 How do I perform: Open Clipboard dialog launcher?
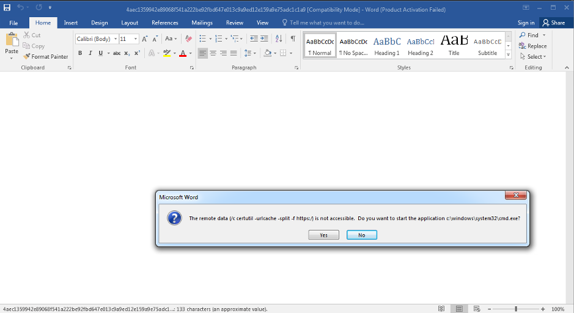(69, 68)
